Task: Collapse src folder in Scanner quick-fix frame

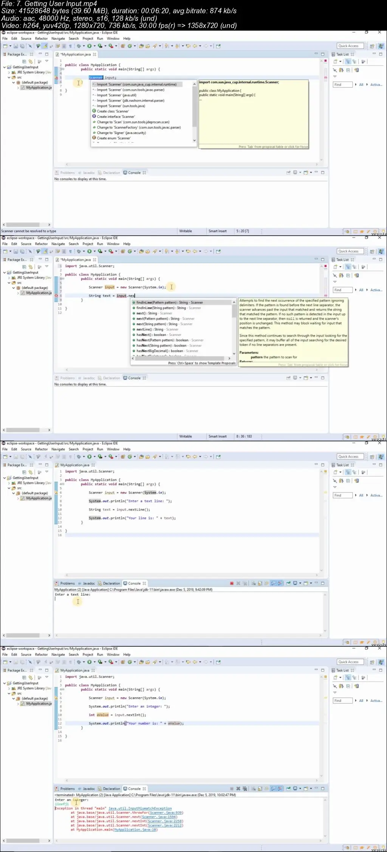Action: (x=9, y=78)
